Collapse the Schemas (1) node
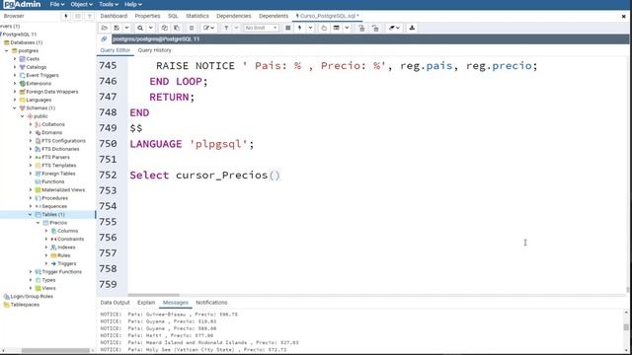The width and height of the screenshot is (632, 355). tap(15, 107)
